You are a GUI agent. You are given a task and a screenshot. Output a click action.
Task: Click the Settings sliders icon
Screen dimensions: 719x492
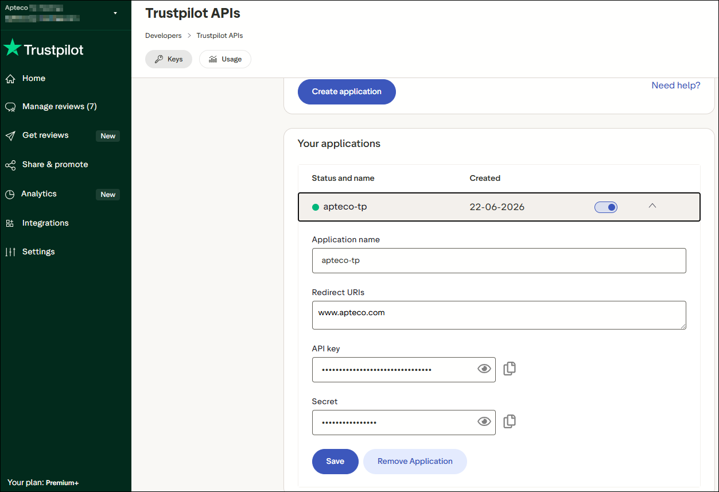(10, 252)
